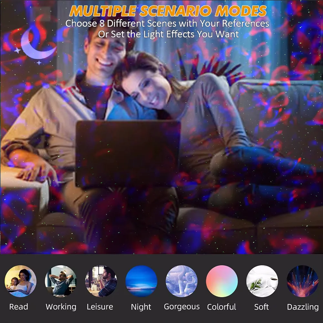Click the "Read" label

18,307
